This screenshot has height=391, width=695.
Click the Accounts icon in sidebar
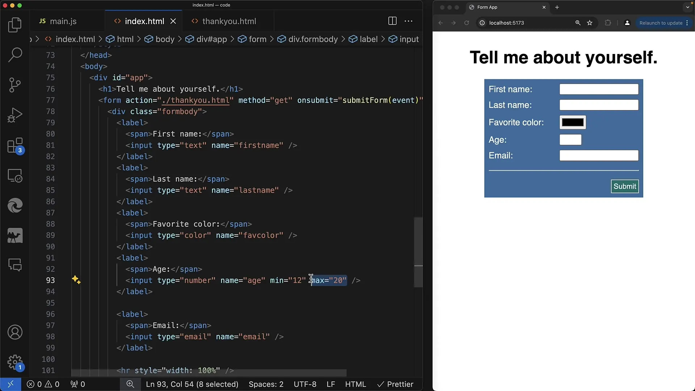(x=15, y=332)
